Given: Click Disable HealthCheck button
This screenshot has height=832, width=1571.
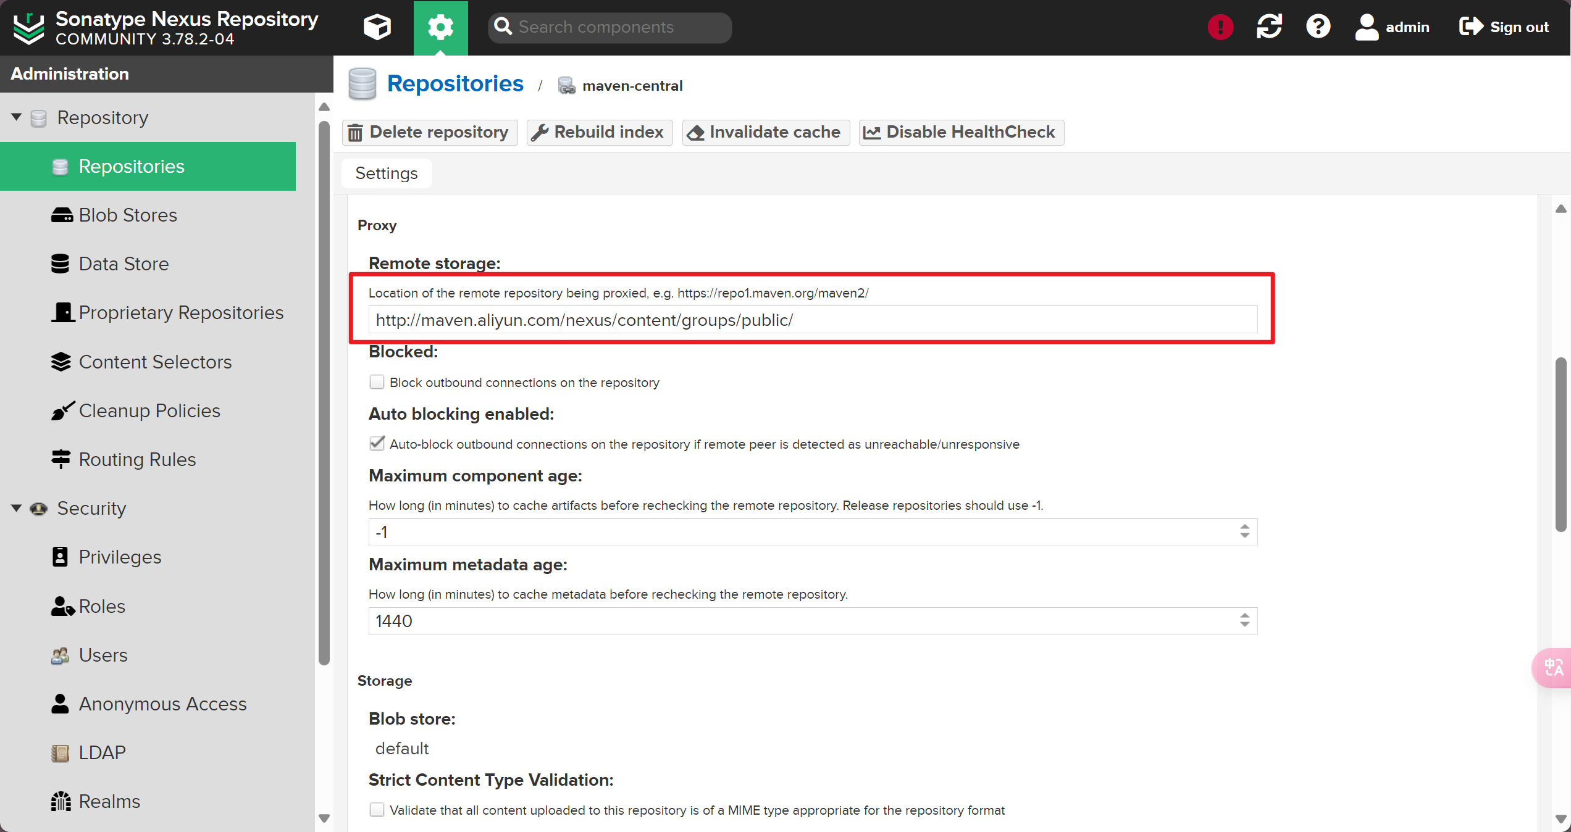Looking at the screenshot, I should click(961, 132).
